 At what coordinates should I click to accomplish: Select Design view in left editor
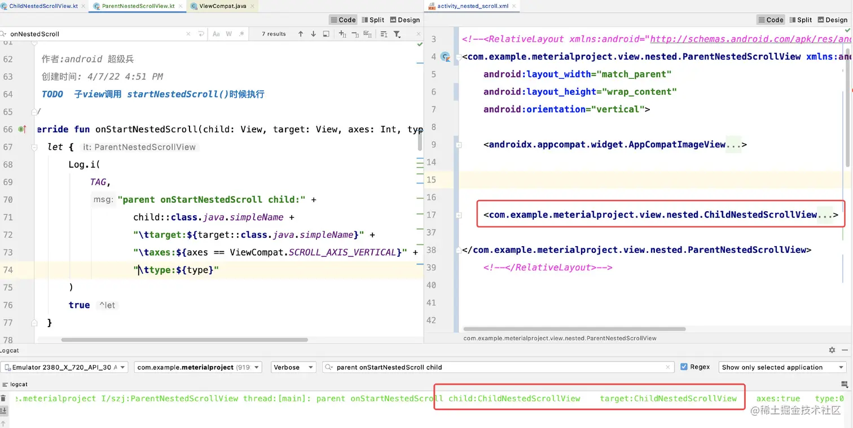(x=404, y=20)
